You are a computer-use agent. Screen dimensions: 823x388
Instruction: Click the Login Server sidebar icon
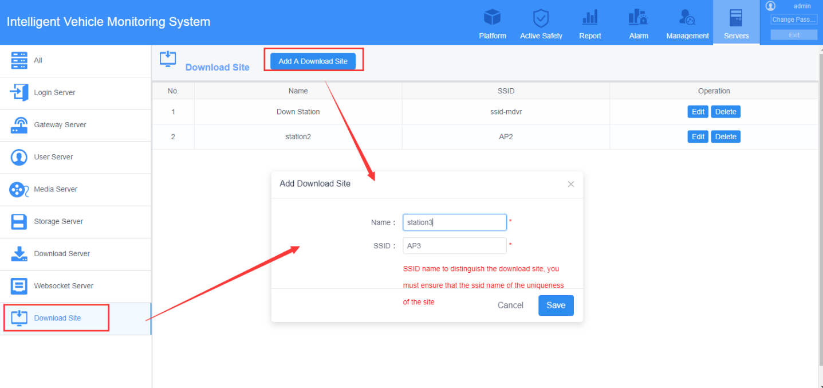(x=19, y=92)
